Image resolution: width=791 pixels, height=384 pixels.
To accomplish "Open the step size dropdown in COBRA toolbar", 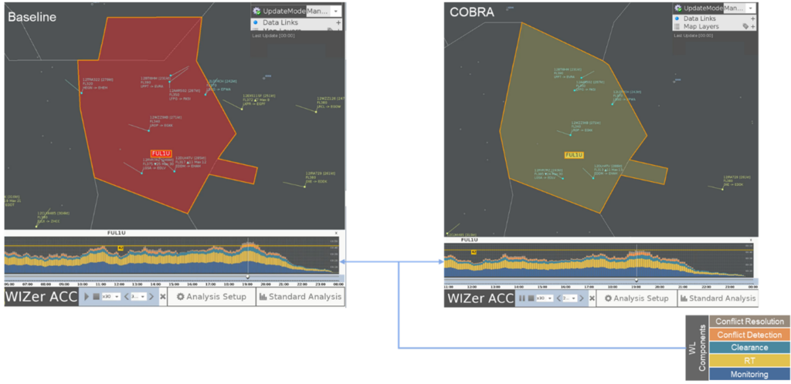I will tap(570, 298).
